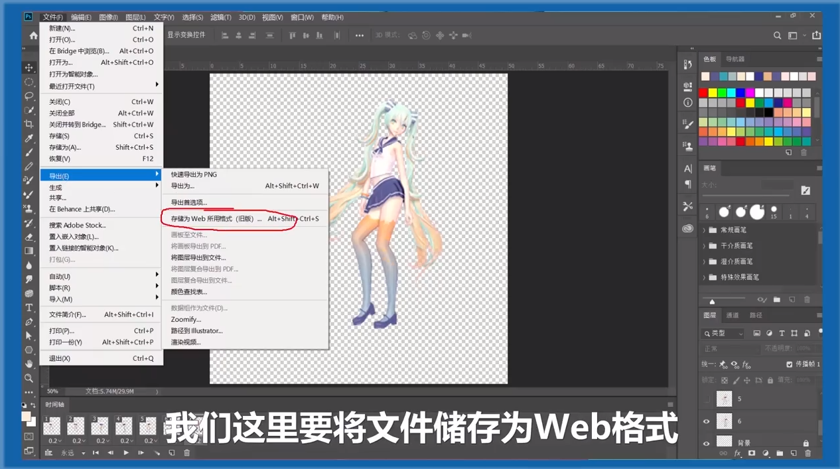Click the tween frames icon in timeline

157,453
